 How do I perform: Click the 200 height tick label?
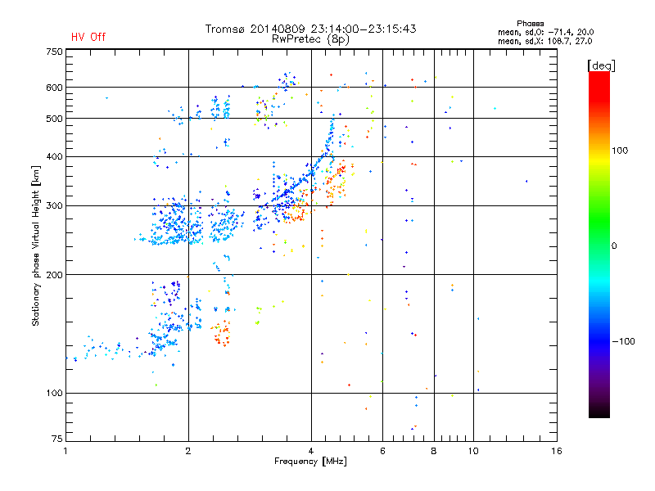click(x=54, y=275)
